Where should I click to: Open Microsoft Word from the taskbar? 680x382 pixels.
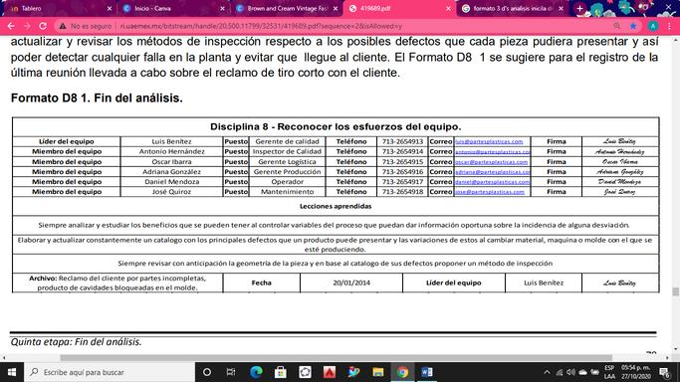pyautogui.click(x=427, y=372)
